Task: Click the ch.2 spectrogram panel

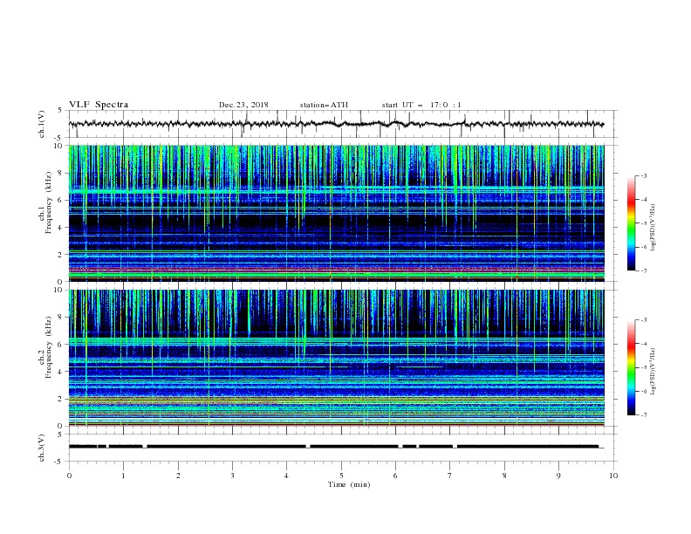Action: (x=336, y=358)
